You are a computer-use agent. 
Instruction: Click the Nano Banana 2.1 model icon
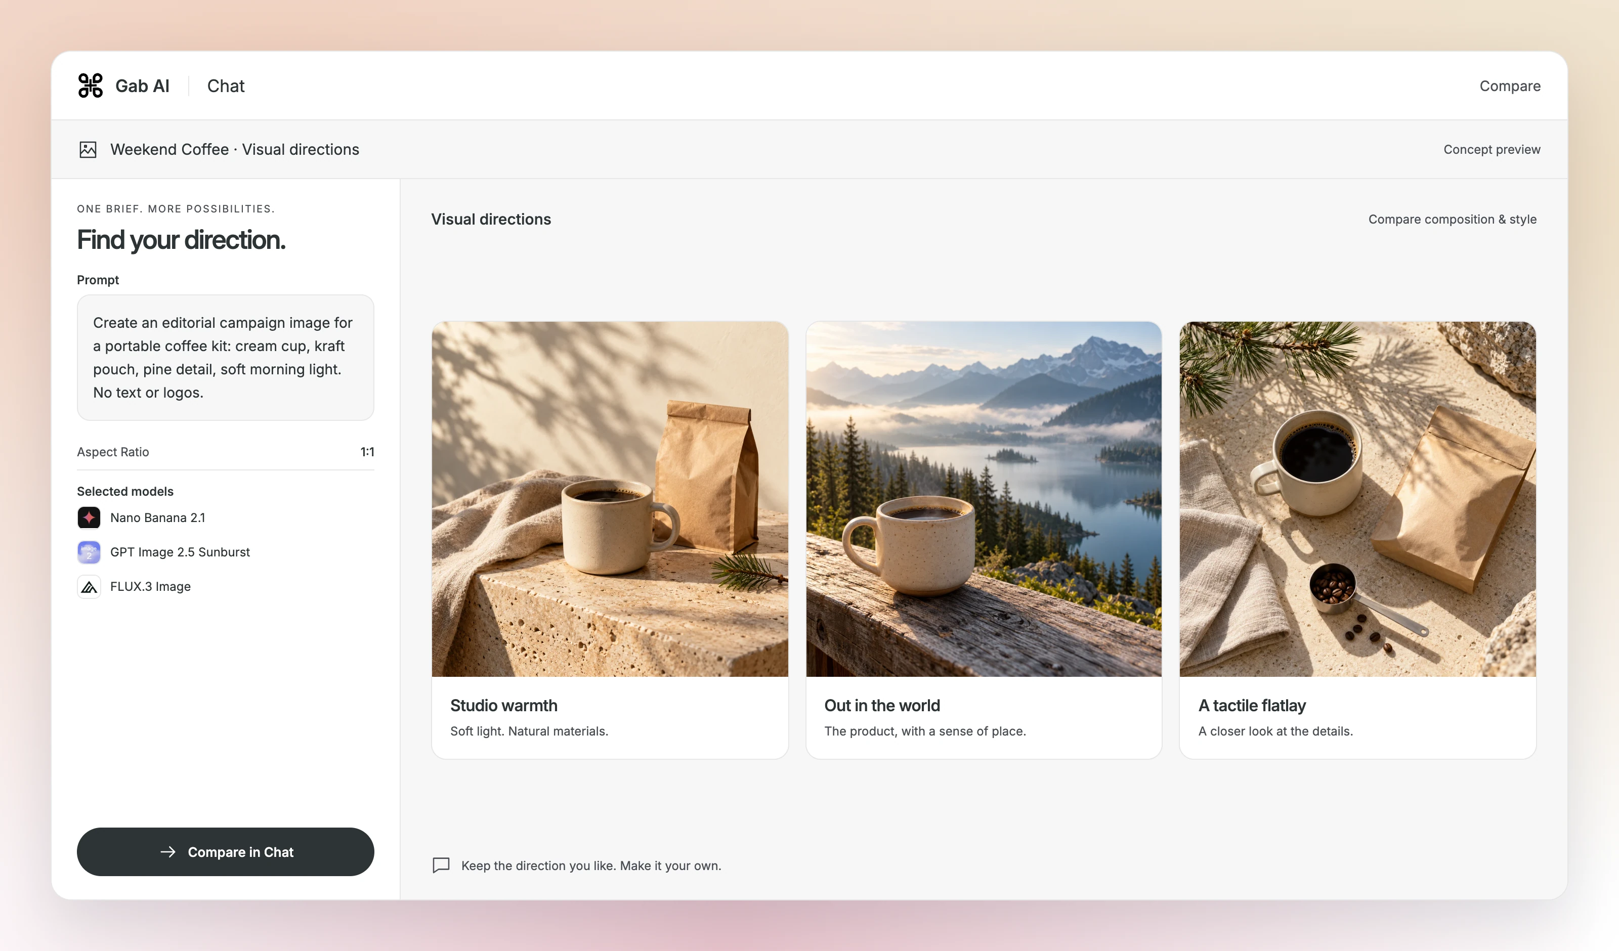pyautogui.click(x=89, y=517)
